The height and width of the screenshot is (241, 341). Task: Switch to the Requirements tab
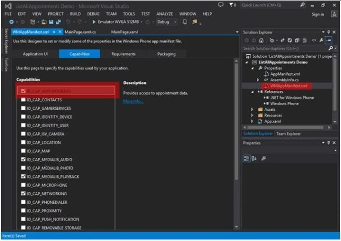pyautogui.click(x=123, y=54)
